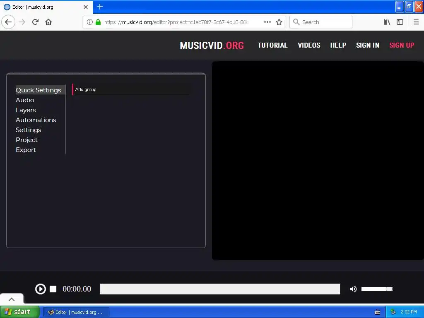Switch to the Audio section
Screen dimensions: 424x318
(x=25, y=100)
